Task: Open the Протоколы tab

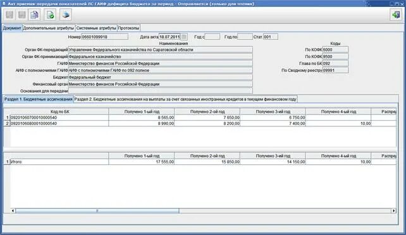Action: click(128, 28)
